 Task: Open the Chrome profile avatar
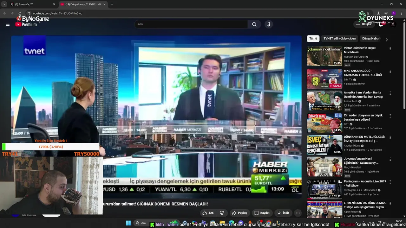pos(394,13)
